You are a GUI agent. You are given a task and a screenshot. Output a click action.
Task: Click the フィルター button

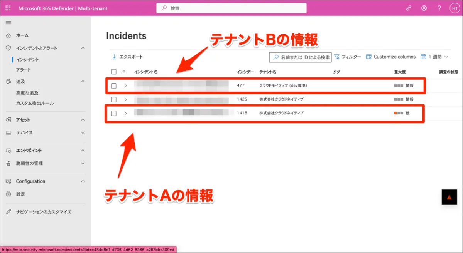point(347,57)
